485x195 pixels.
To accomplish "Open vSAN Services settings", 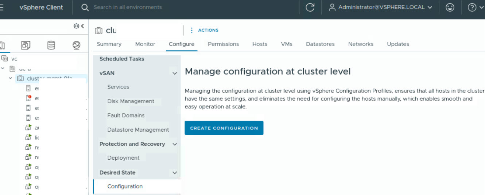I will [118, 87].
